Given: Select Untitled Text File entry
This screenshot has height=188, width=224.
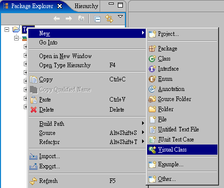Looking at the screenshot, I should coord(183,129).
